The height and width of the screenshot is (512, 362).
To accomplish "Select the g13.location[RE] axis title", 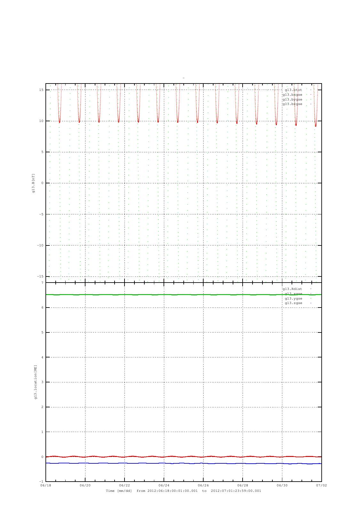I will (x=36, y=382).
